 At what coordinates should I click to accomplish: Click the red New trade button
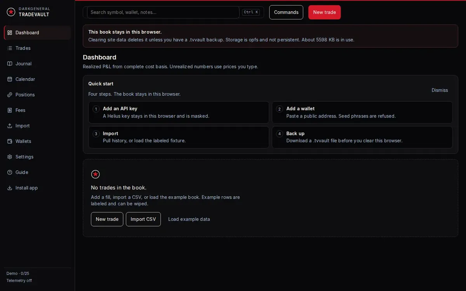click(325, 12)
